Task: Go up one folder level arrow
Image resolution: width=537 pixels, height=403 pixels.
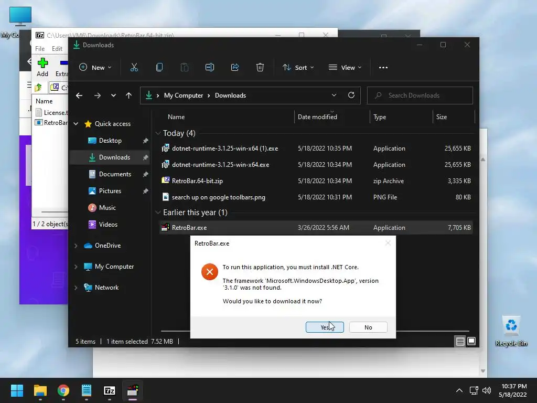Action: (129, 96)
